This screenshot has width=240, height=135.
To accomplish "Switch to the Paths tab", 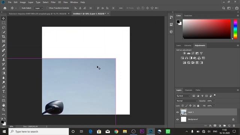I will [198, 90].
